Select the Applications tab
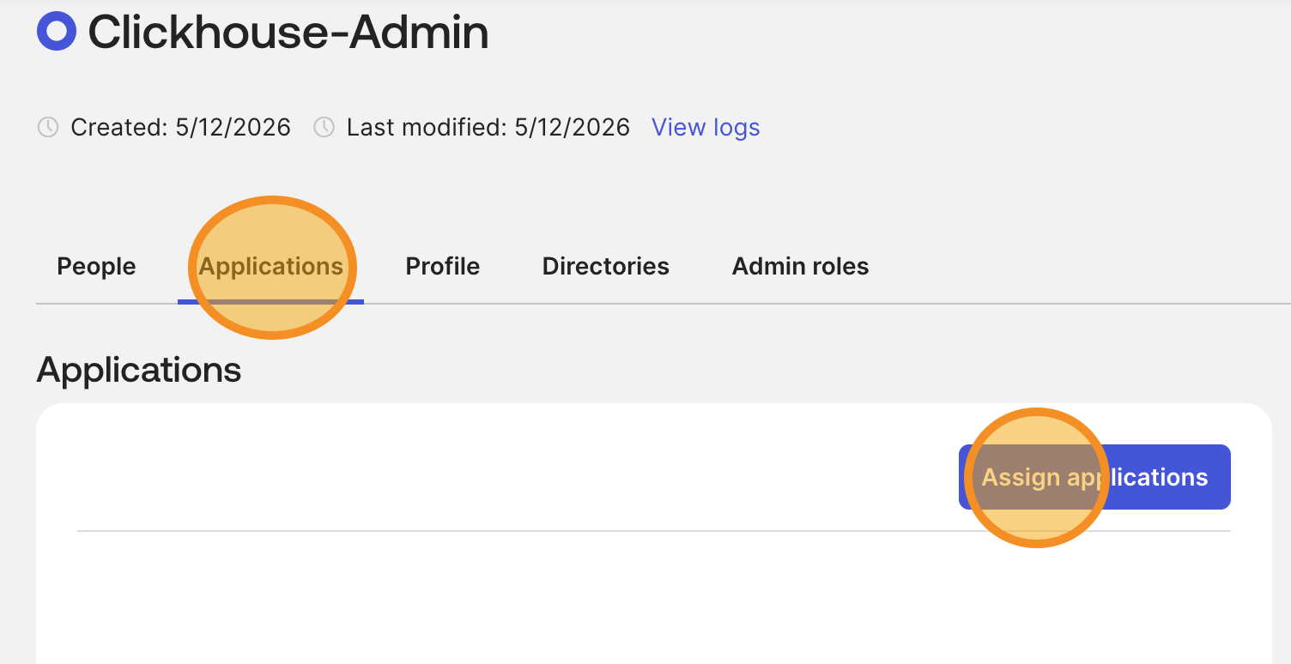 tap(271, 267)
